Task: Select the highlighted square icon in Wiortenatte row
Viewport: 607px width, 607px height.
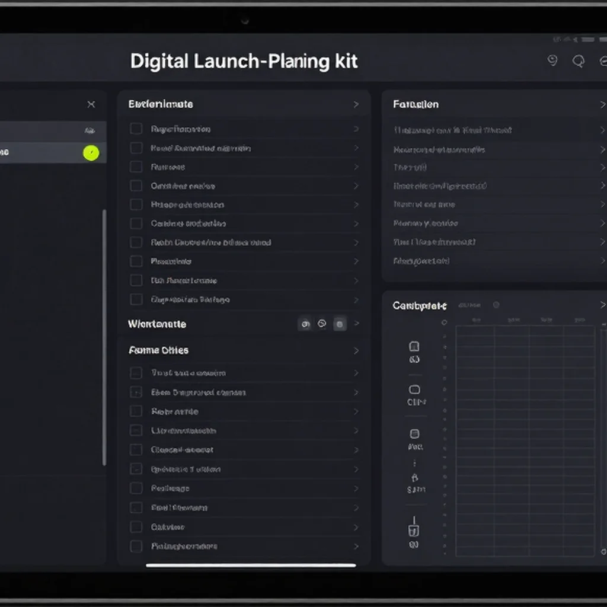Action: tap(340, 324)
